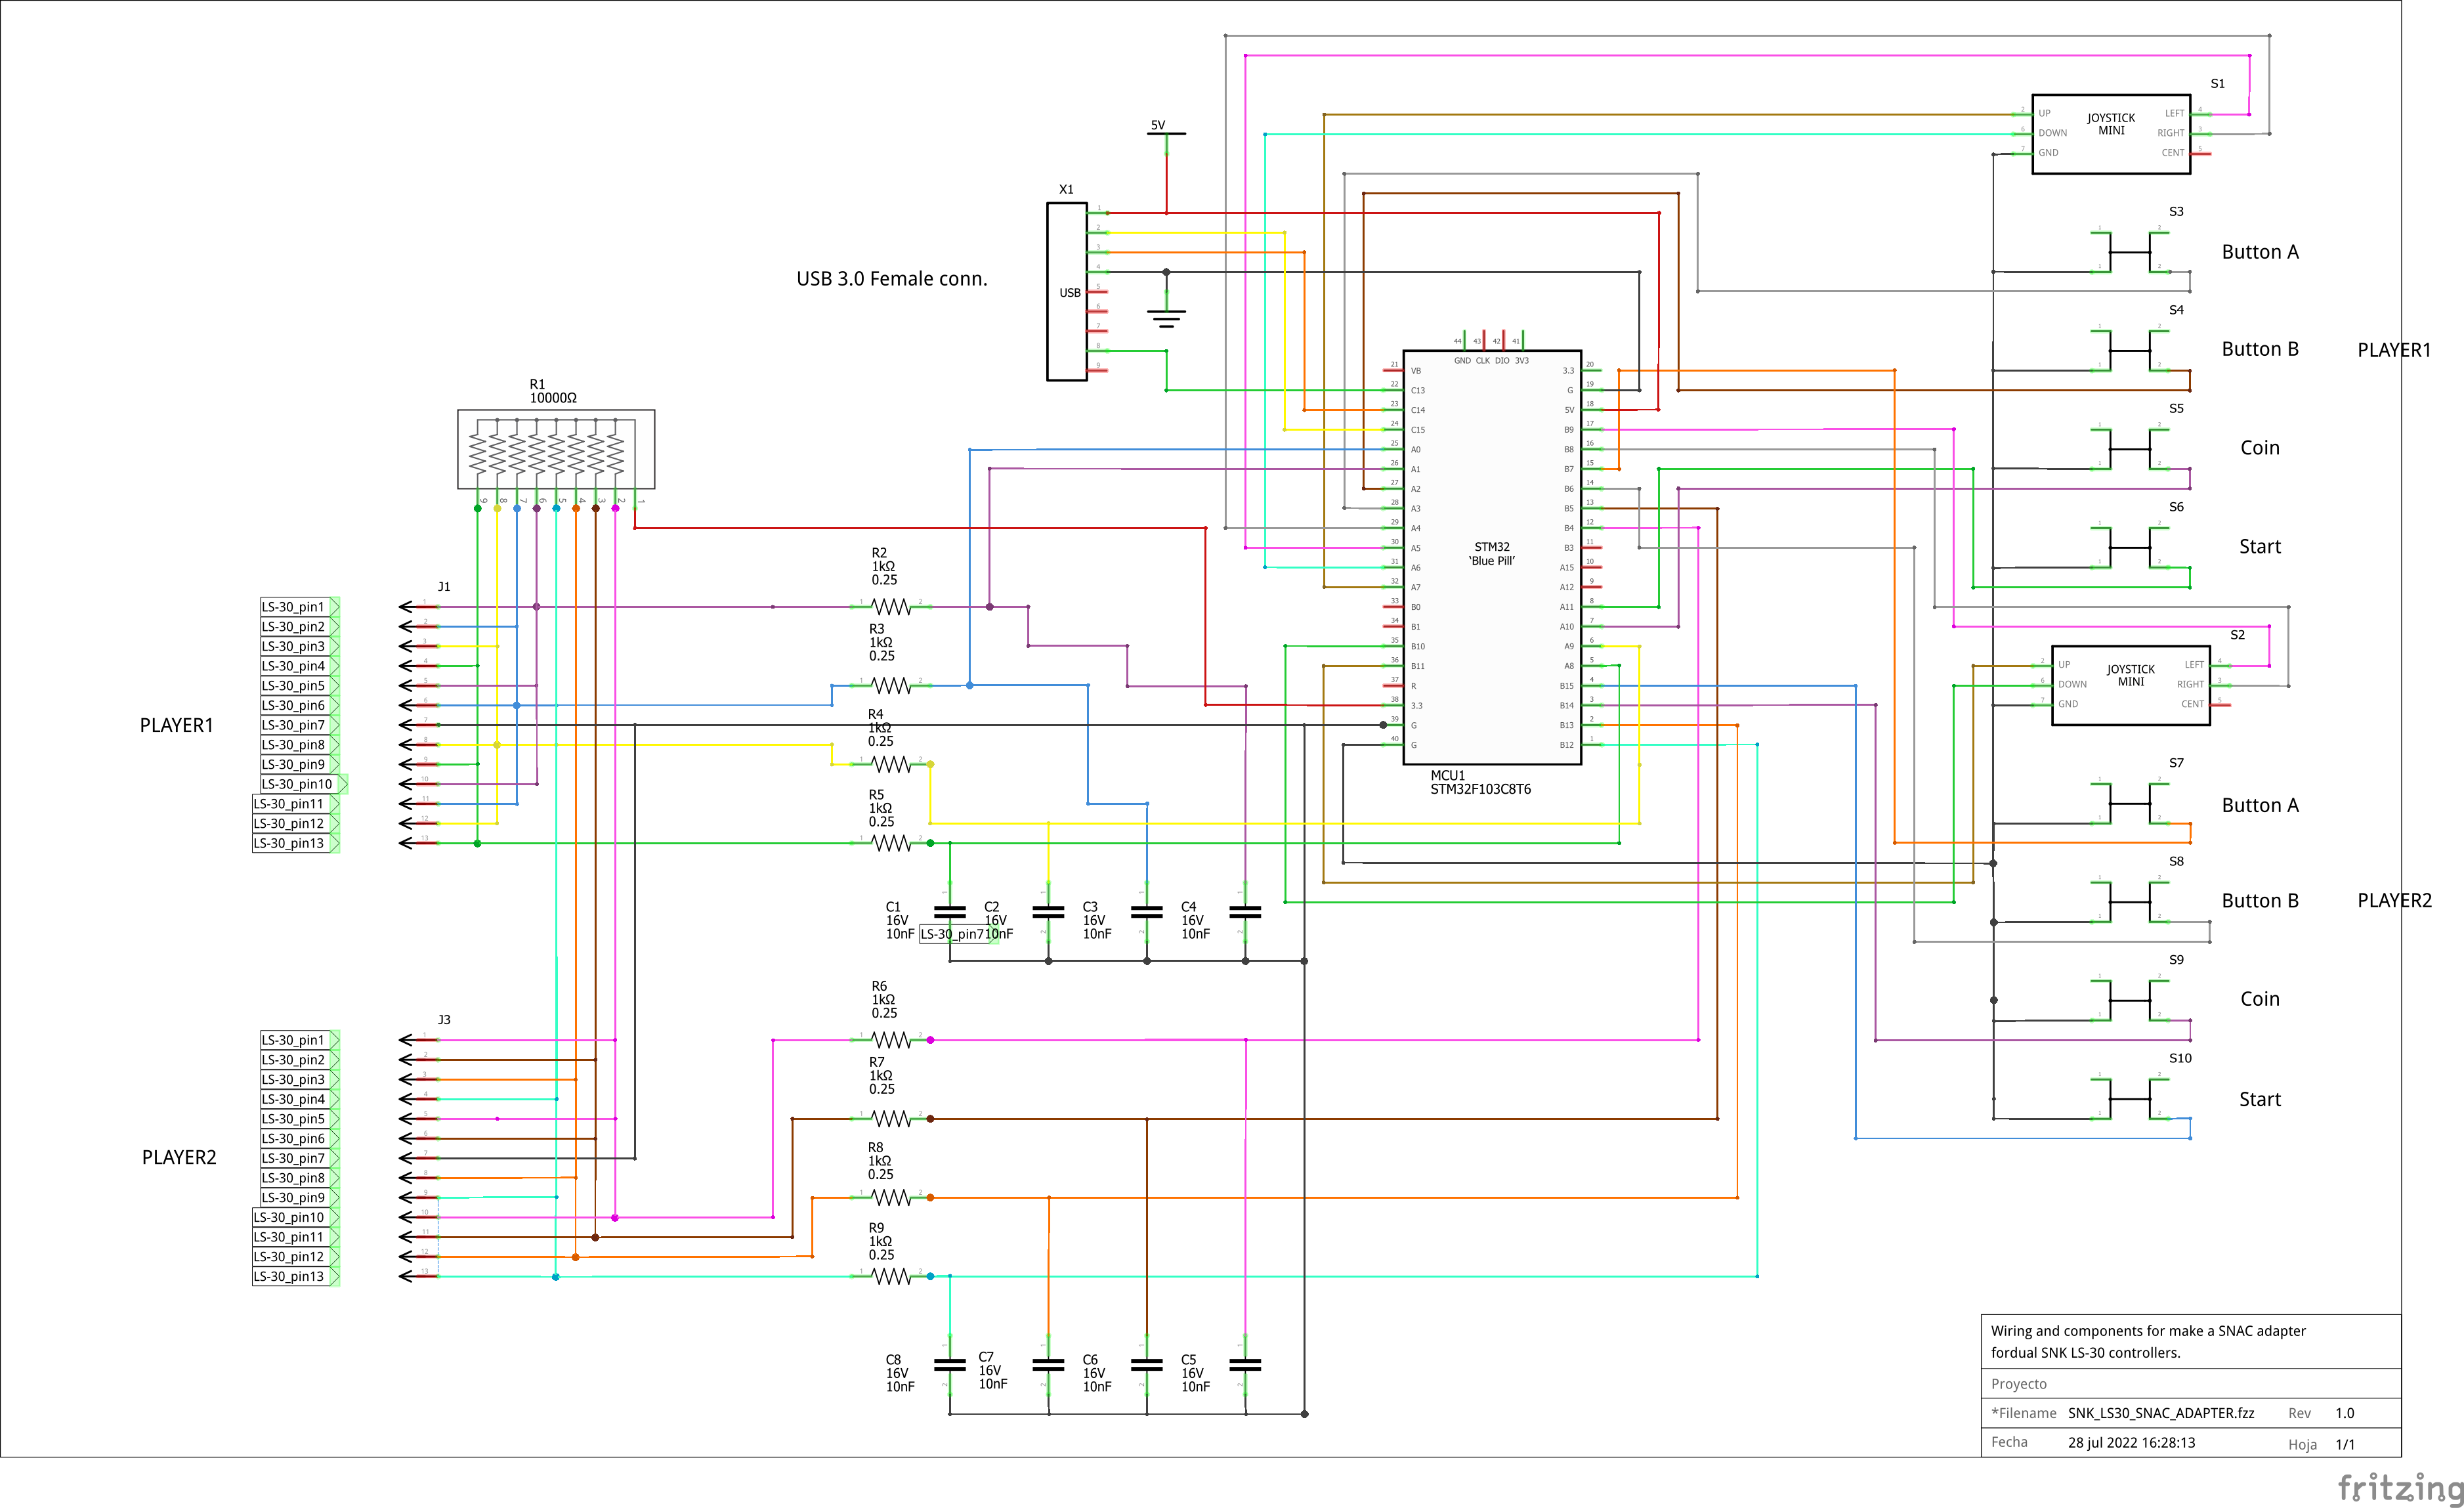Pick capacitor C8 symbol
This screenshot has width=2464, height=1508.
click(949, 1364)
